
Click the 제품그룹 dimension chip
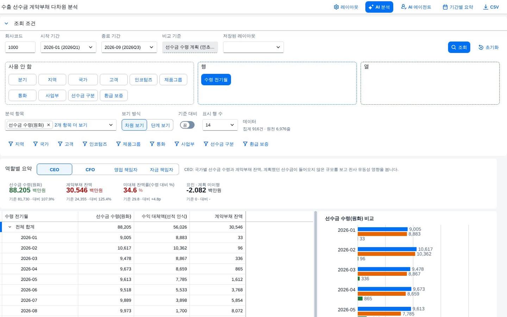(173, 80)
